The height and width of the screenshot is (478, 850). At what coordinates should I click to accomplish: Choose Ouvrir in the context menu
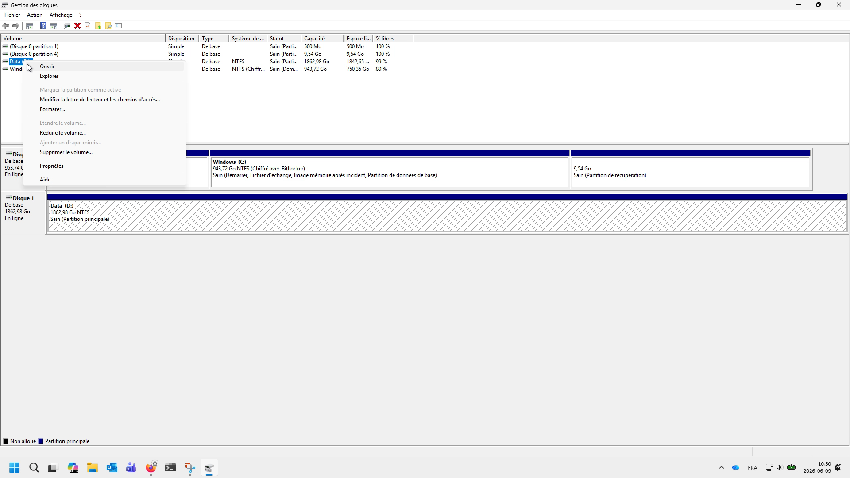104,66
